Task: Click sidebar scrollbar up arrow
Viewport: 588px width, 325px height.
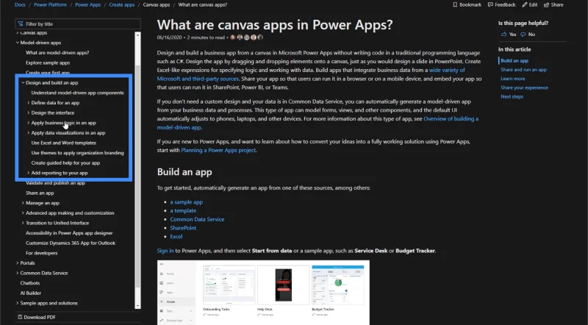Action: [x=137, y=35]
